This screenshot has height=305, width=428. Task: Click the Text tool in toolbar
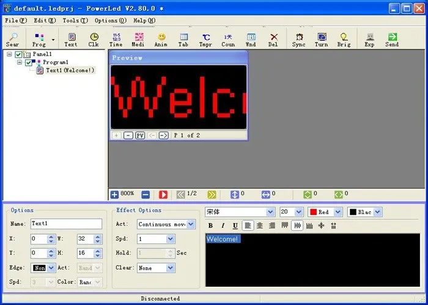71,40
